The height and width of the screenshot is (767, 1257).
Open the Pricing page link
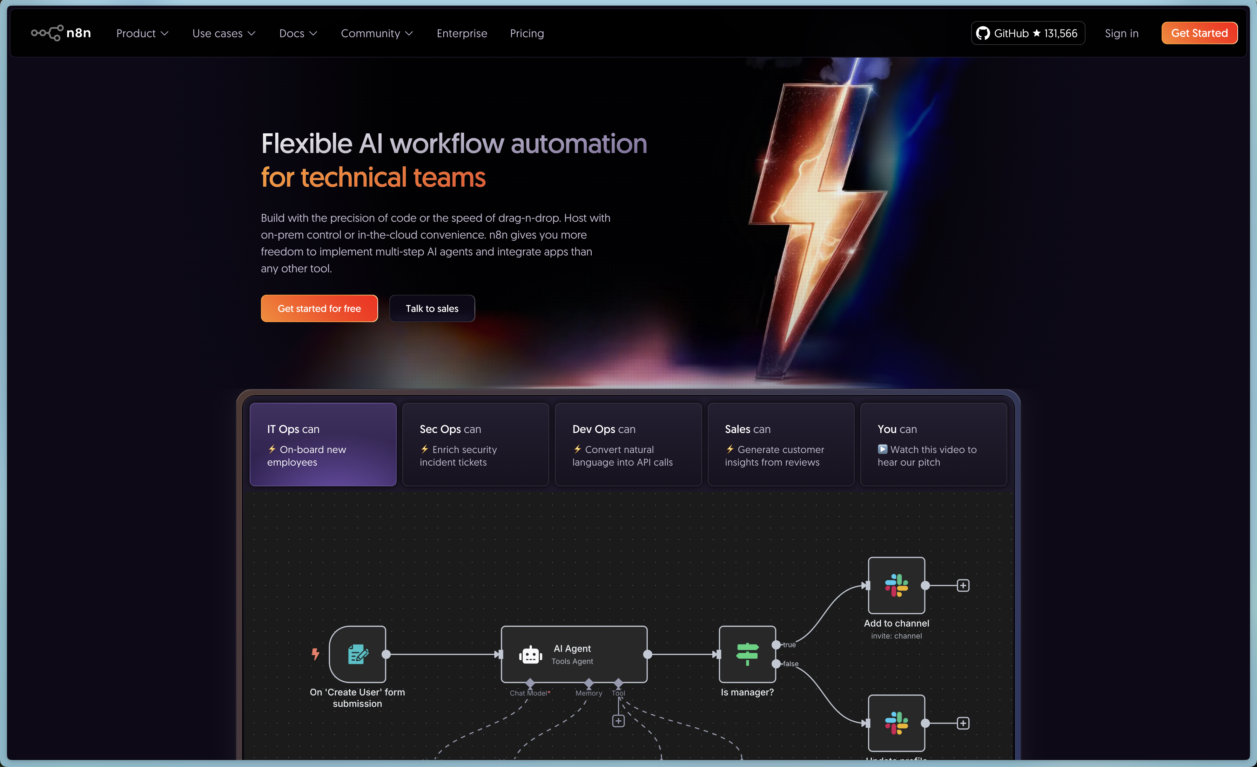tap(526, 33)
